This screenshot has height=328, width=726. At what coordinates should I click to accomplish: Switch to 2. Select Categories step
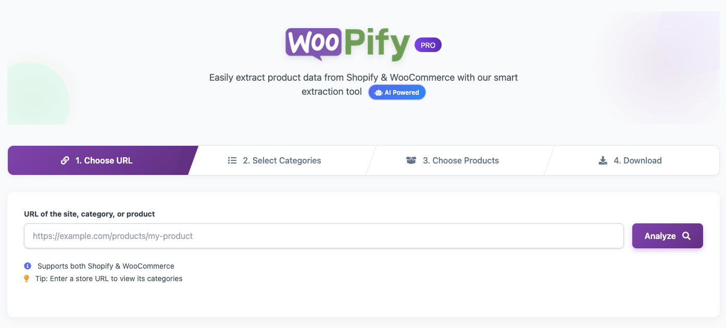281,160
